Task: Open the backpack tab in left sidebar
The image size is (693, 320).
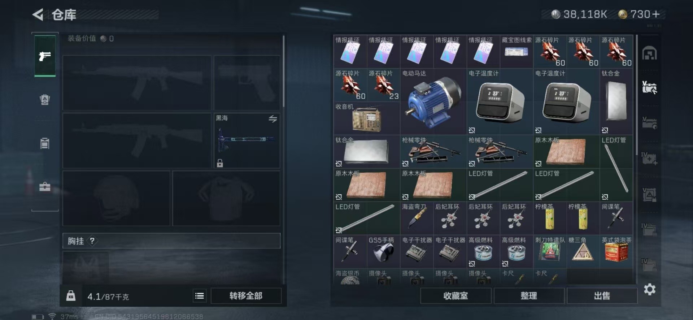Action: point(45,100)
